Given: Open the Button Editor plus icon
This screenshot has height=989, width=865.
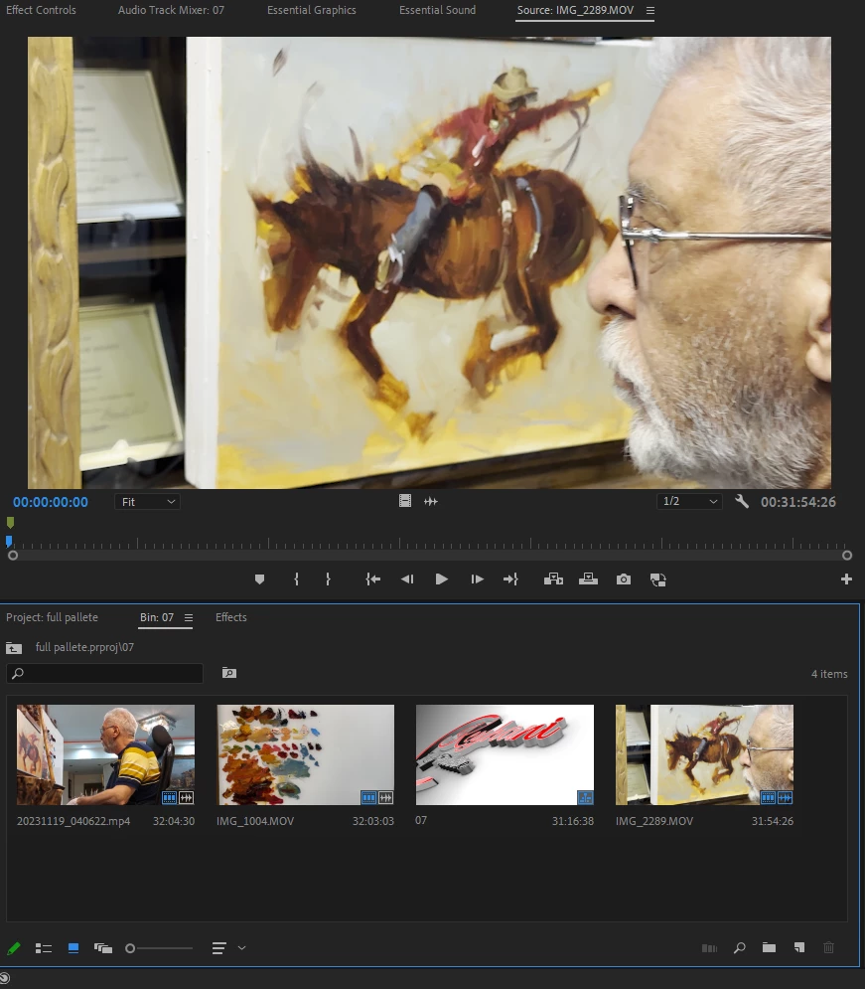Looking at the screenshot, I should (846, 579).
